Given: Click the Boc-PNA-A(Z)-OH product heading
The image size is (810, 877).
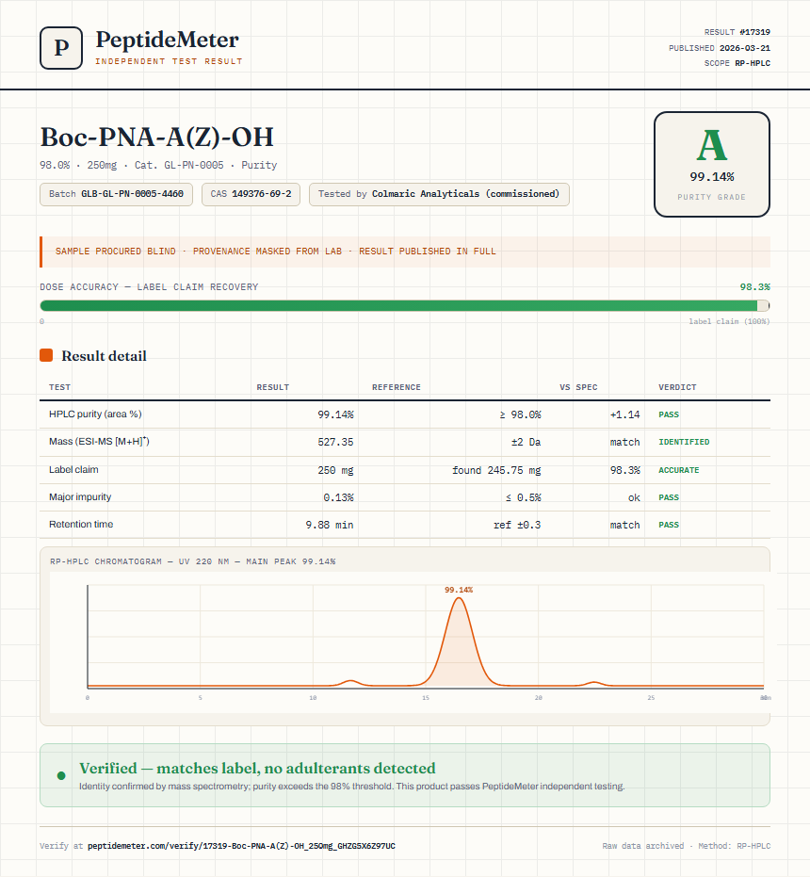Looking at the screenshot, I should [x=157, y=137].
